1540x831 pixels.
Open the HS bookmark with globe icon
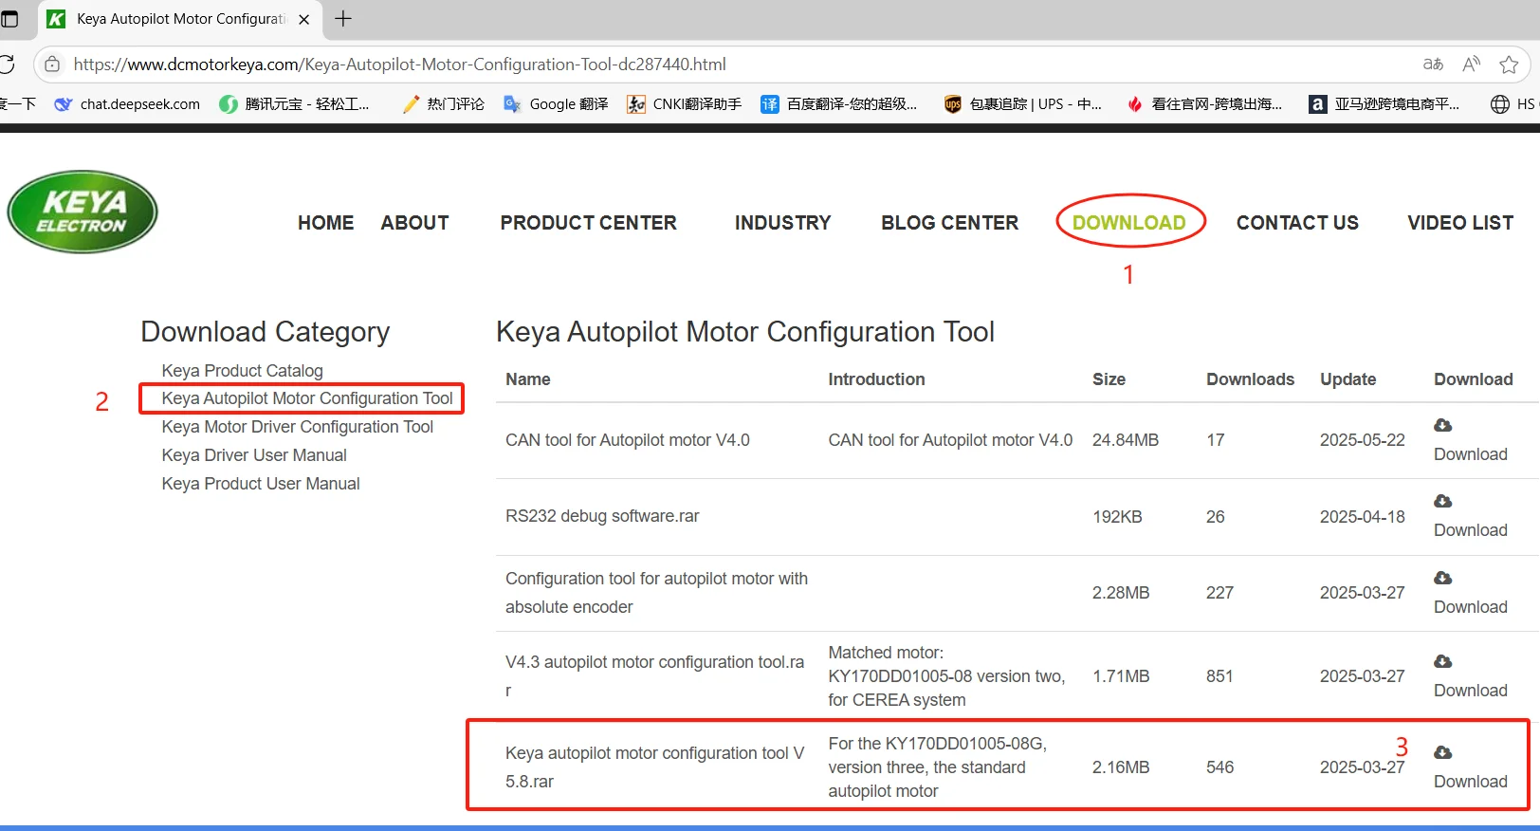pos(1512,104)
